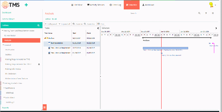Select the Timeline tab
The image size is (222, 112).
[x=132, y=5]
